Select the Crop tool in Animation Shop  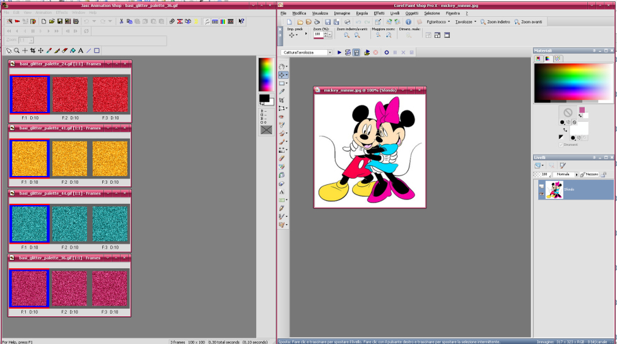pyautogui.click(x=33, y=50)
